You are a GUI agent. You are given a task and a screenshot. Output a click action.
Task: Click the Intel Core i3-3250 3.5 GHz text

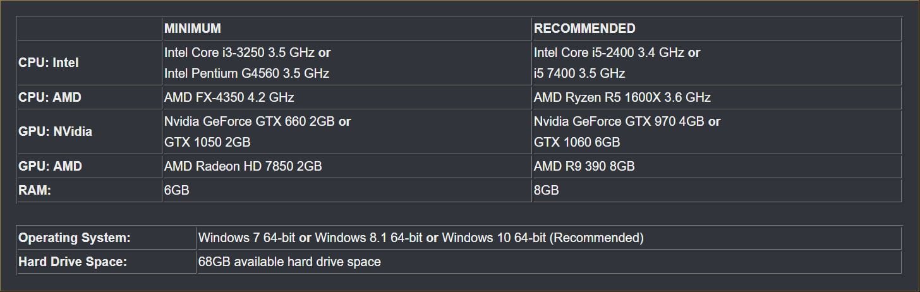[x=239, y=52]
